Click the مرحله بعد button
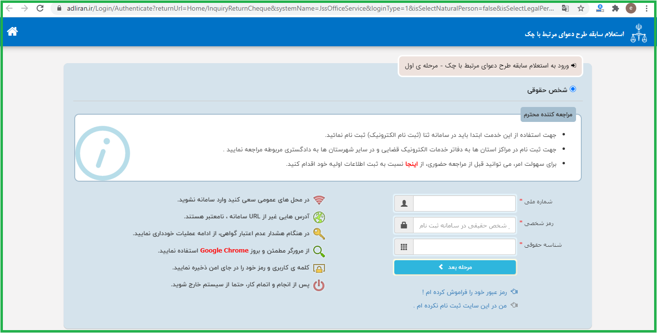This screenshot has width=657, height=333. [x=455, y=267]
